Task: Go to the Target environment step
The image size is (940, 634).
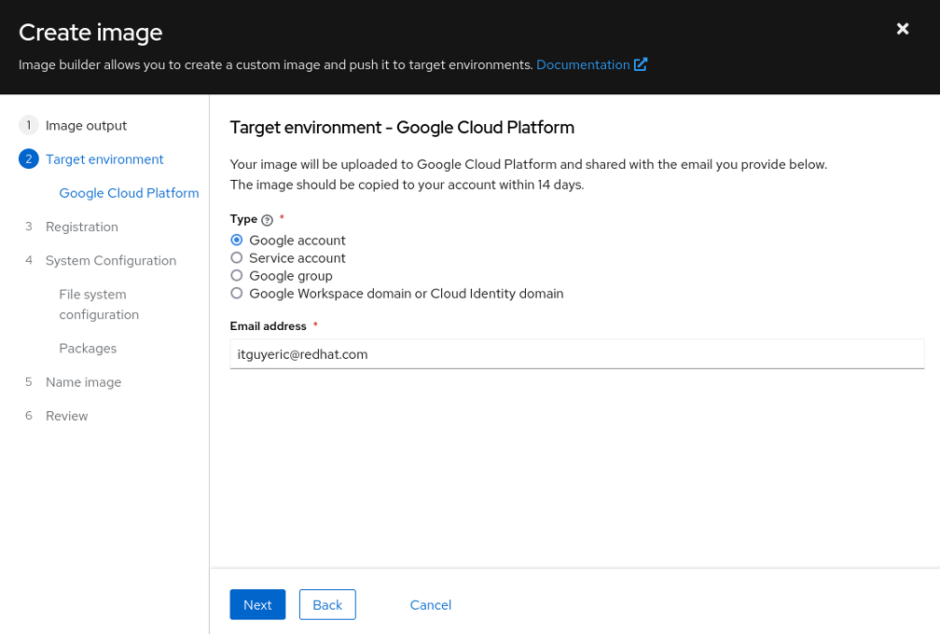Action: click(104, 158)
